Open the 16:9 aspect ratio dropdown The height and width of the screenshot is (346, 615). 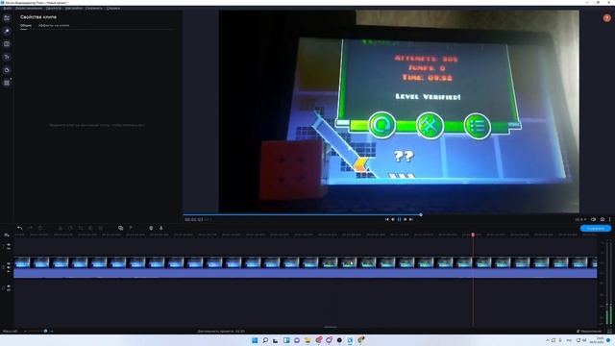580,220
